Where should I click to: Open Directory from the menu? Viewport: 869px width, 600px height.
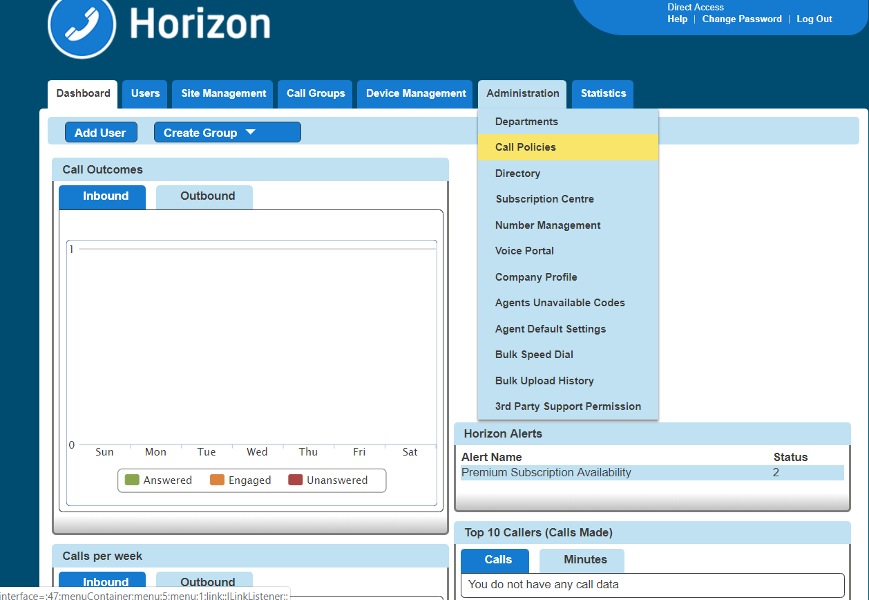[x=568, y=174]
